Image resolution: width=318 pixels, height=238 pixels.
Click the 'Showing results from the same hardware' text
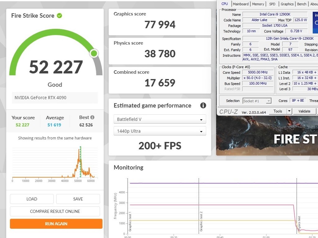55,138
